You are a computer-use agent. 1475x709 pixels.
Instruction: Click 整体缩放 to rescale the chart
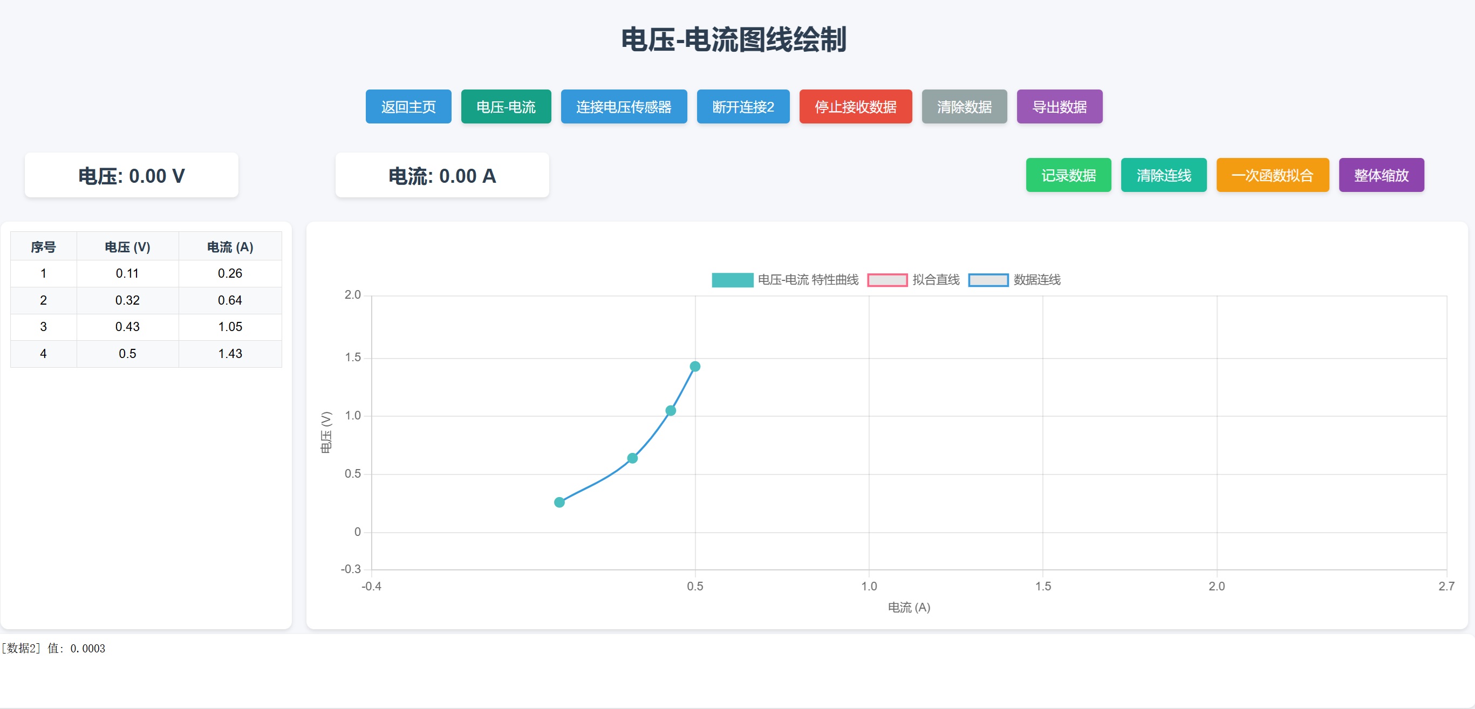(x=1381, y=175)
